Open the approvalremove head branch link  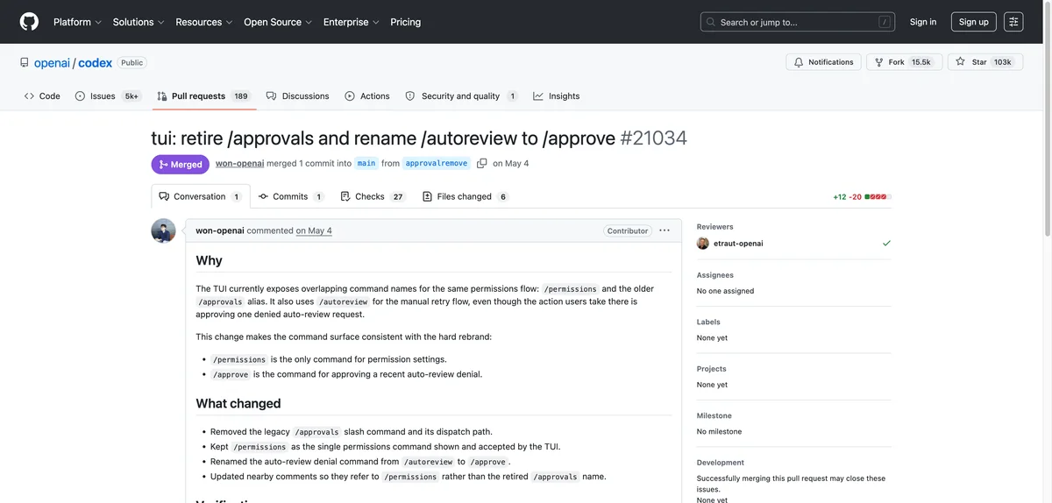436,164
